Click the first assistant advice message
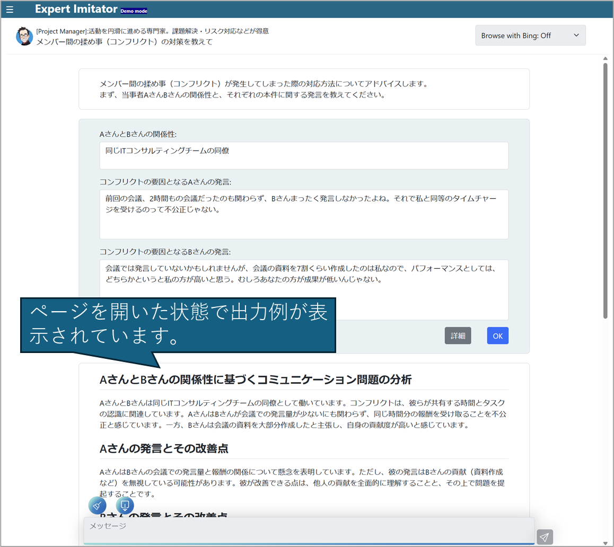 (x=304, y=89)
